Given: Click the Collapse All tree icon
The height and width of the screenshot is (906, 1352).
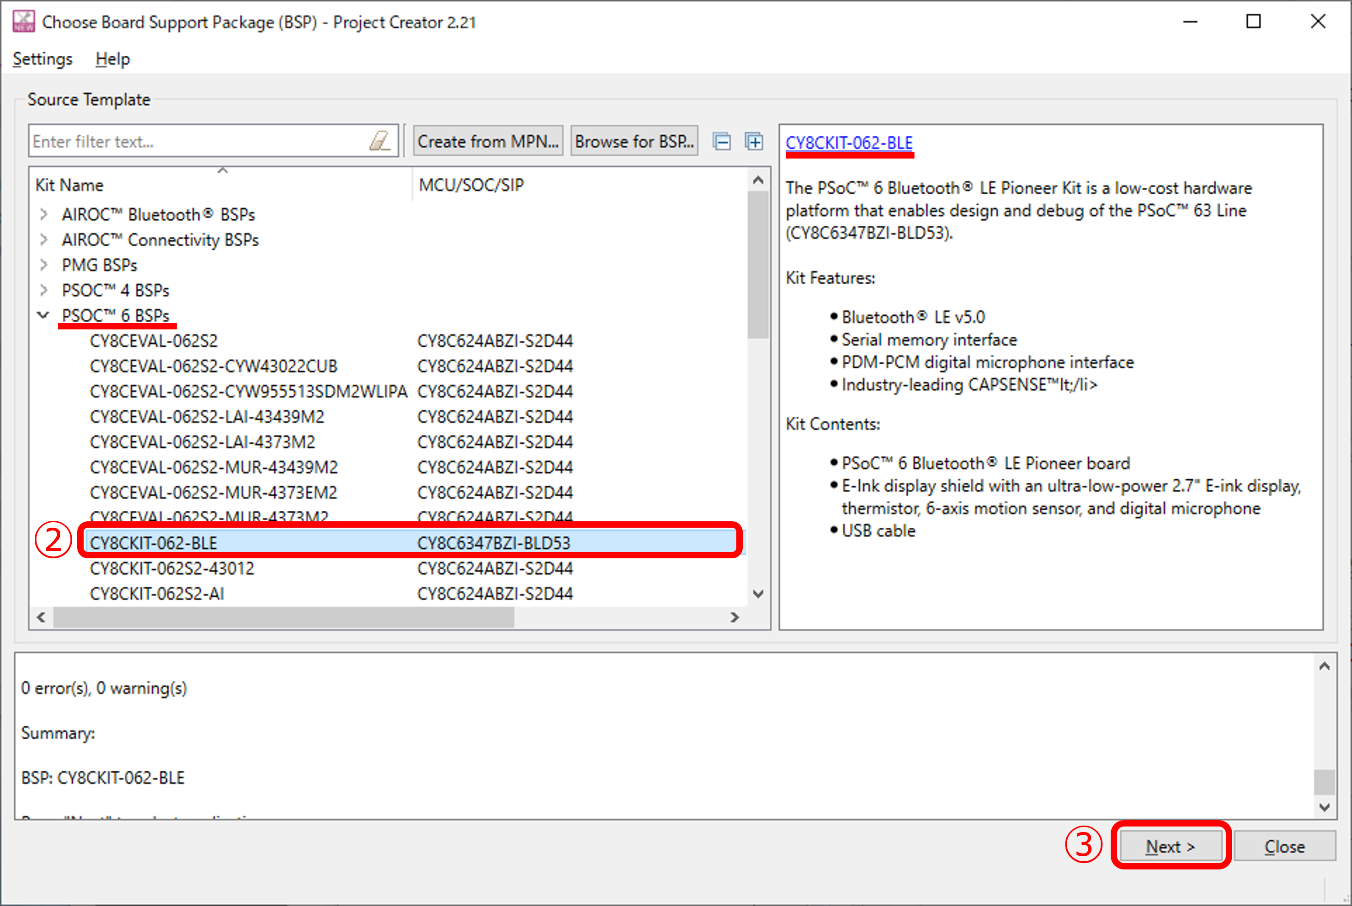Looking at the screenshot, I should 722,141.
